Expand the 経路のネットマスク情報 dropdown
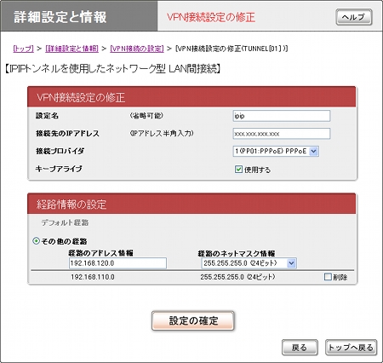 (249, 263)
